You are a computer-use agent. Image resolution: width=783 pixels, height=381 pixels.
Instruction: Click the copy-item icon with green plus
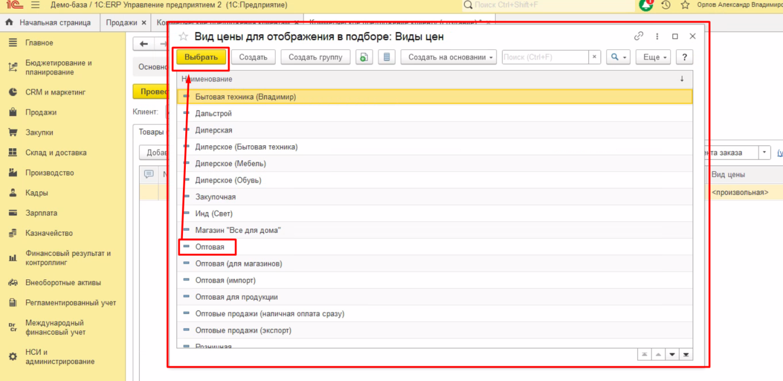point(363,57)
